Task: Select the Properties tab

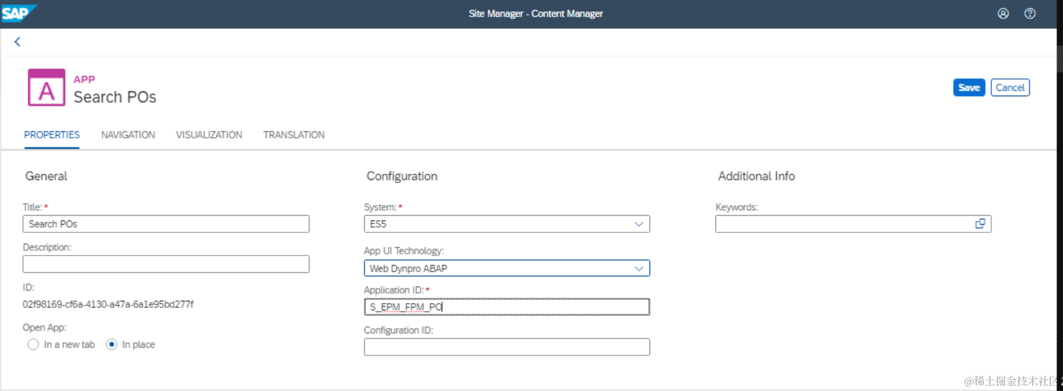Action: coord(52,135)
